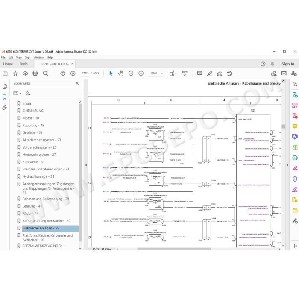Go to next page with the down arrow
299x299 pixels.
73,73
